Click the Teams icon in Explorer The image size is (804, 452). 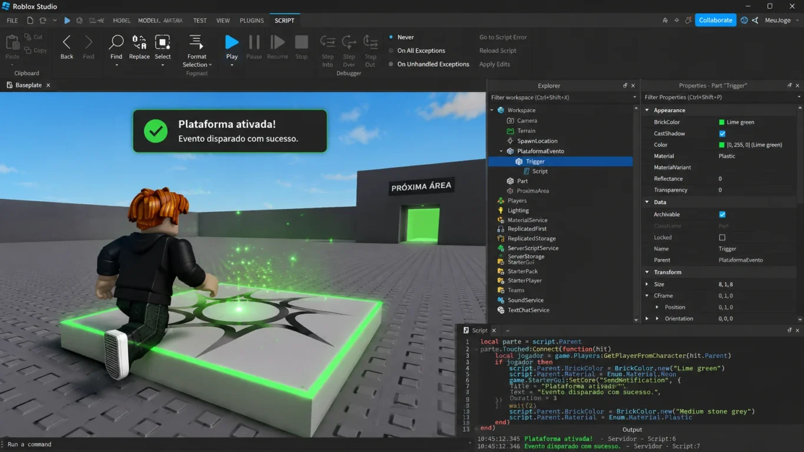point(501,290)
